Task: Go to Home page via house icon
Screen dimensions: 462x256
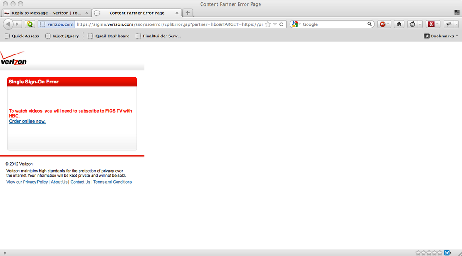Action: [399, 24]
